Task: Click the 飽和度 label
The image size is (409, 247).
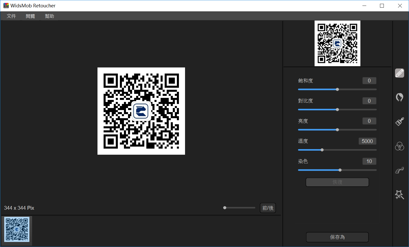Action: click(305, 81)
